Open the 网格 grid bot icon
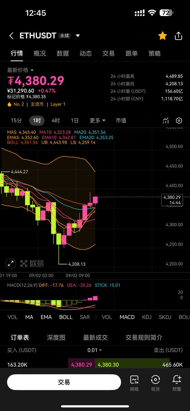The width and height of the screenshot is (190, 411). 134,383
